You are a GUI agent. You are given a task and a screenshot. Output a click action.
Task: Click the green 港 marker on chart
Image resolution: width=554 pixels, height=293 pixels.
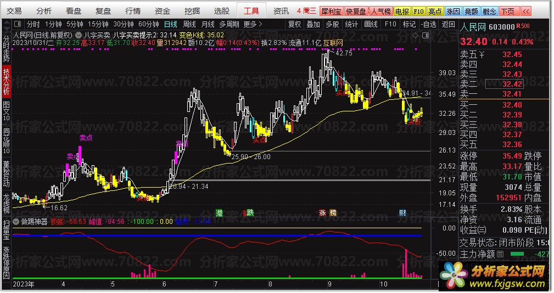pyautogui.click(x=220, y=212)
